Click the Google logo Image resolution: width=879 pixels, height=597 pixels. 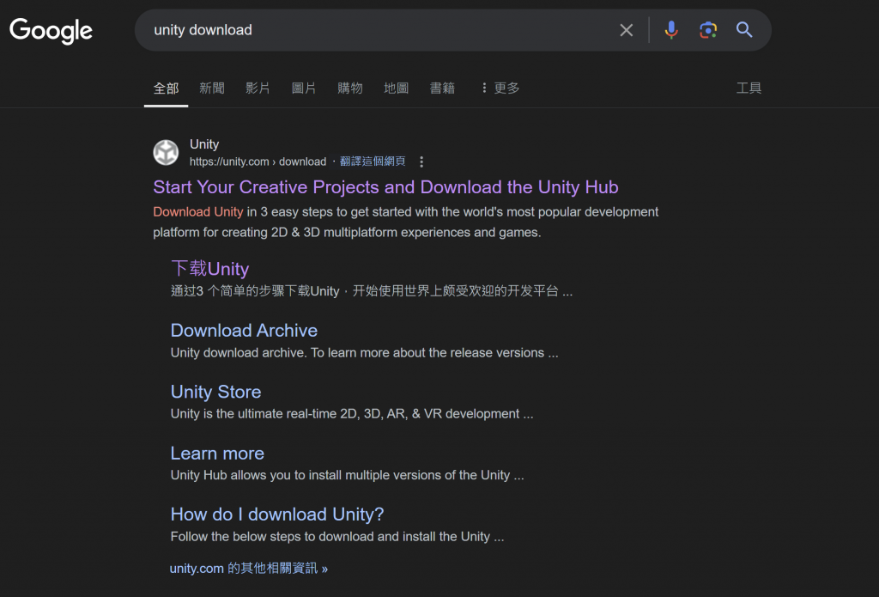point(51,31)
